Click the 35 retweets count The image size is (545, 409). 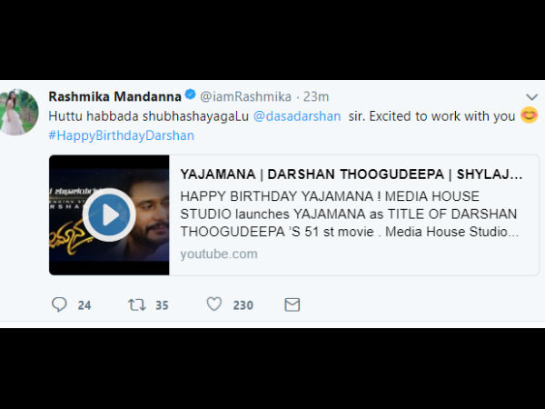click(162, 305)
